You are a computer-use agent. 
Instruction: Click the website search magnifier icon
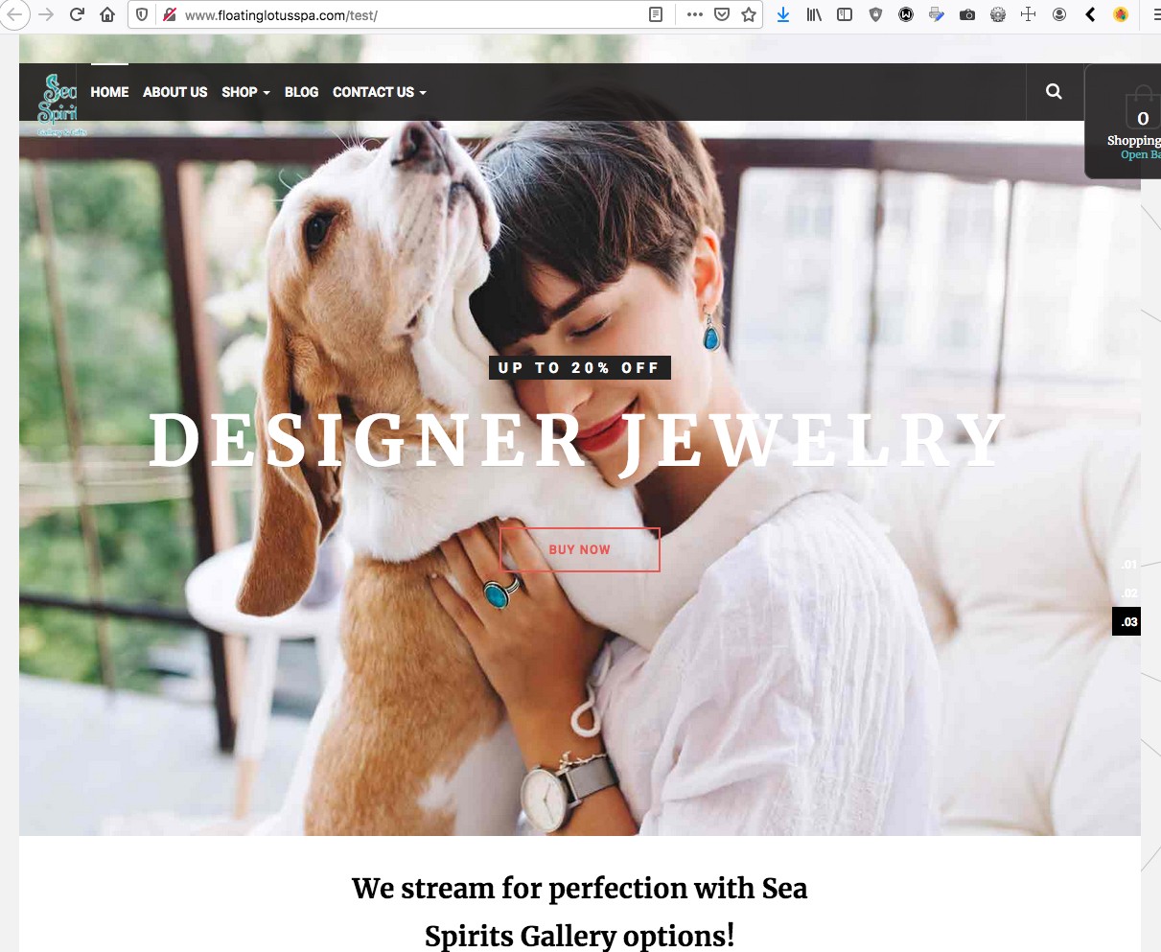(1054, 92)
